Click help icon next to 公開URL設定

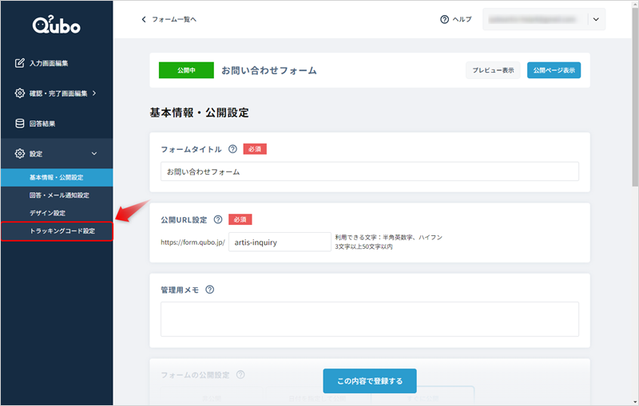[x=218, y=219]
